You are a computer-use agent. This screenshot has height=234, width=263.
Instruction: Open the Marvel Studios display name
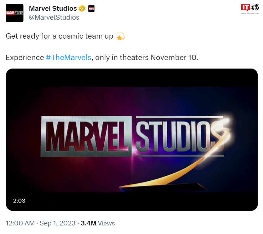(53, 9)
